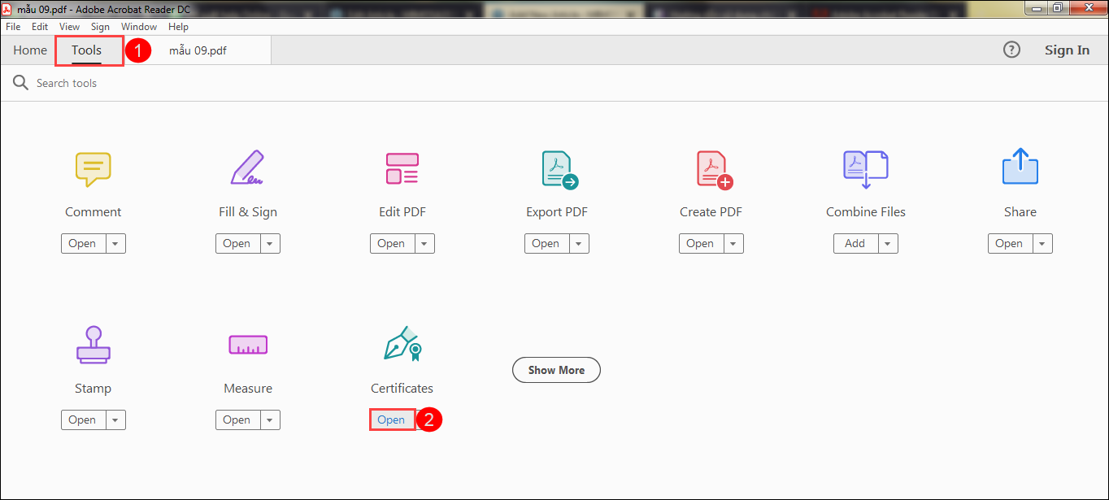Open the Measure tool
Image resolution: width=1109 pixels, height=500 pixels.
click(237, 420)
